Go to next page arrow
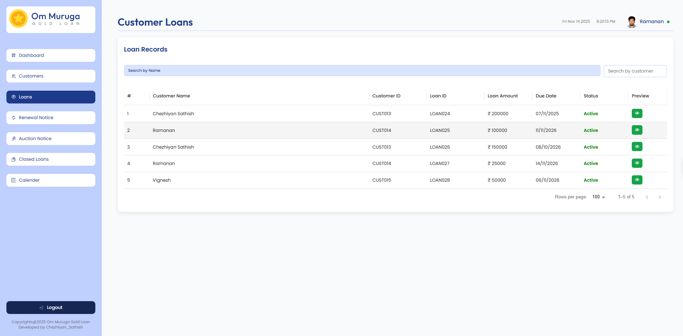683x336 pixels. pos(660,197)
